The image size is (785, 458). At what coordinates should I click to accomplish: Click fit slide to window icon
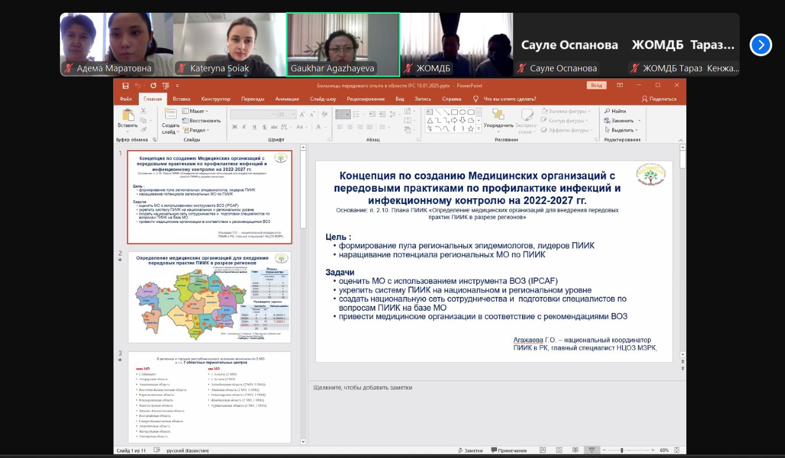tap(677, 450)
